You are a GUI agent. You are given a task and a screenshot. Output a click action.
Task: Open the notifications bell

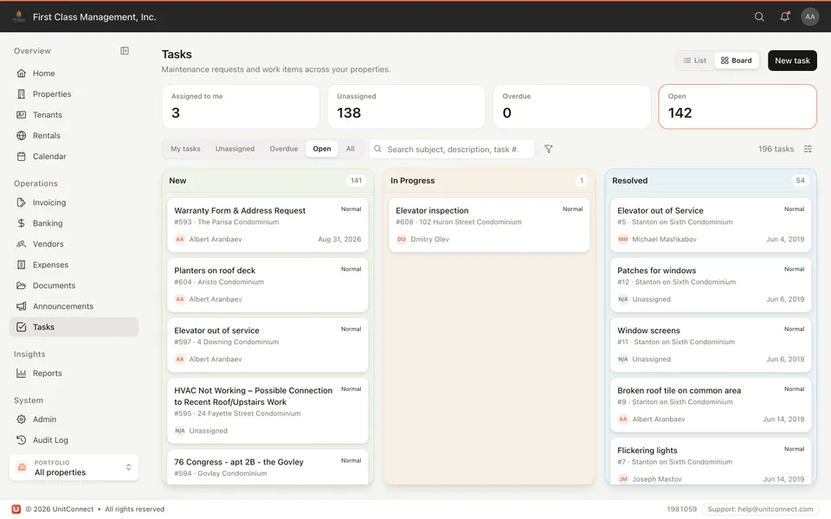point(784,17)
